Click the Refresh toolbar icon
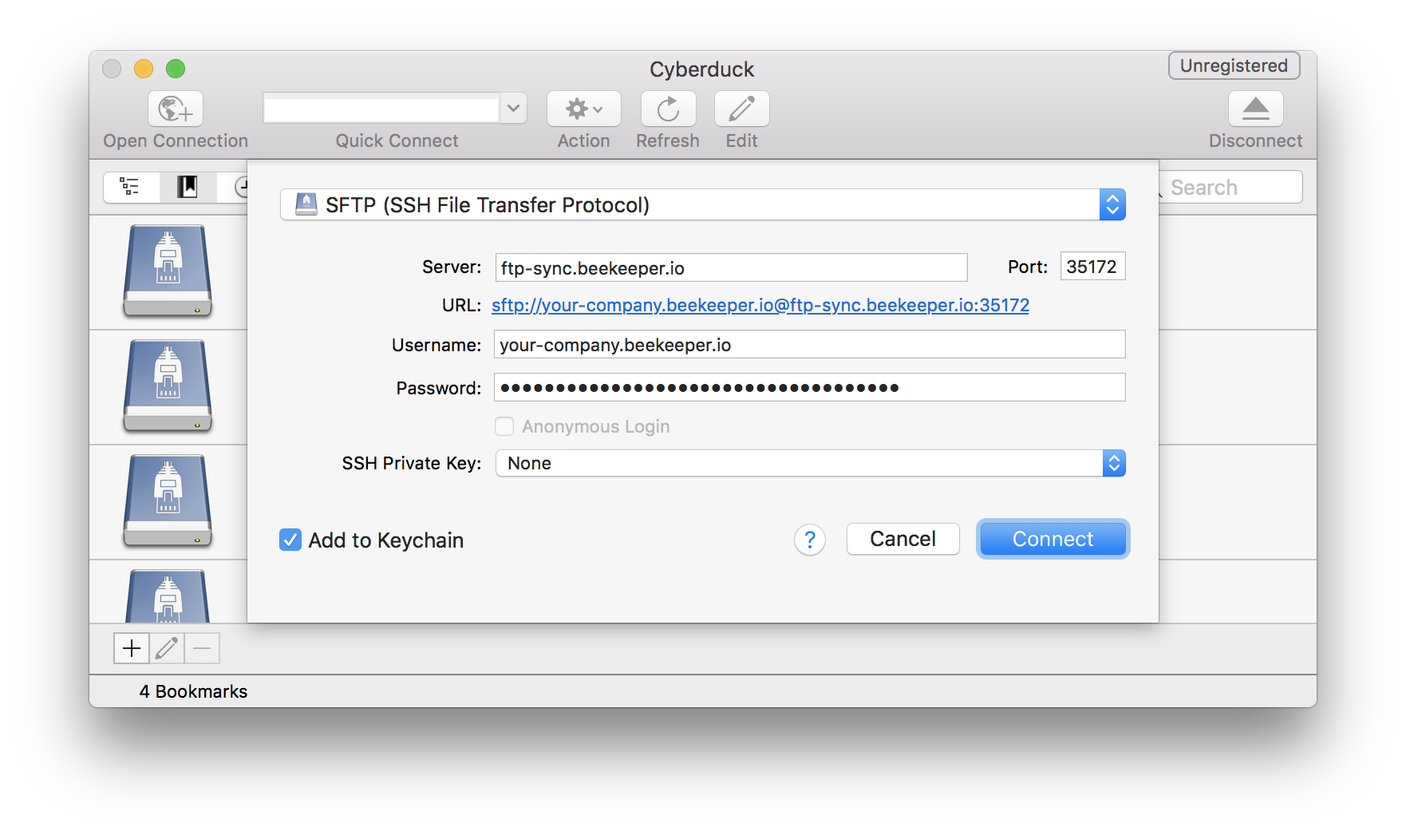This screenshot has height=835, width=1406. point(668,109)
